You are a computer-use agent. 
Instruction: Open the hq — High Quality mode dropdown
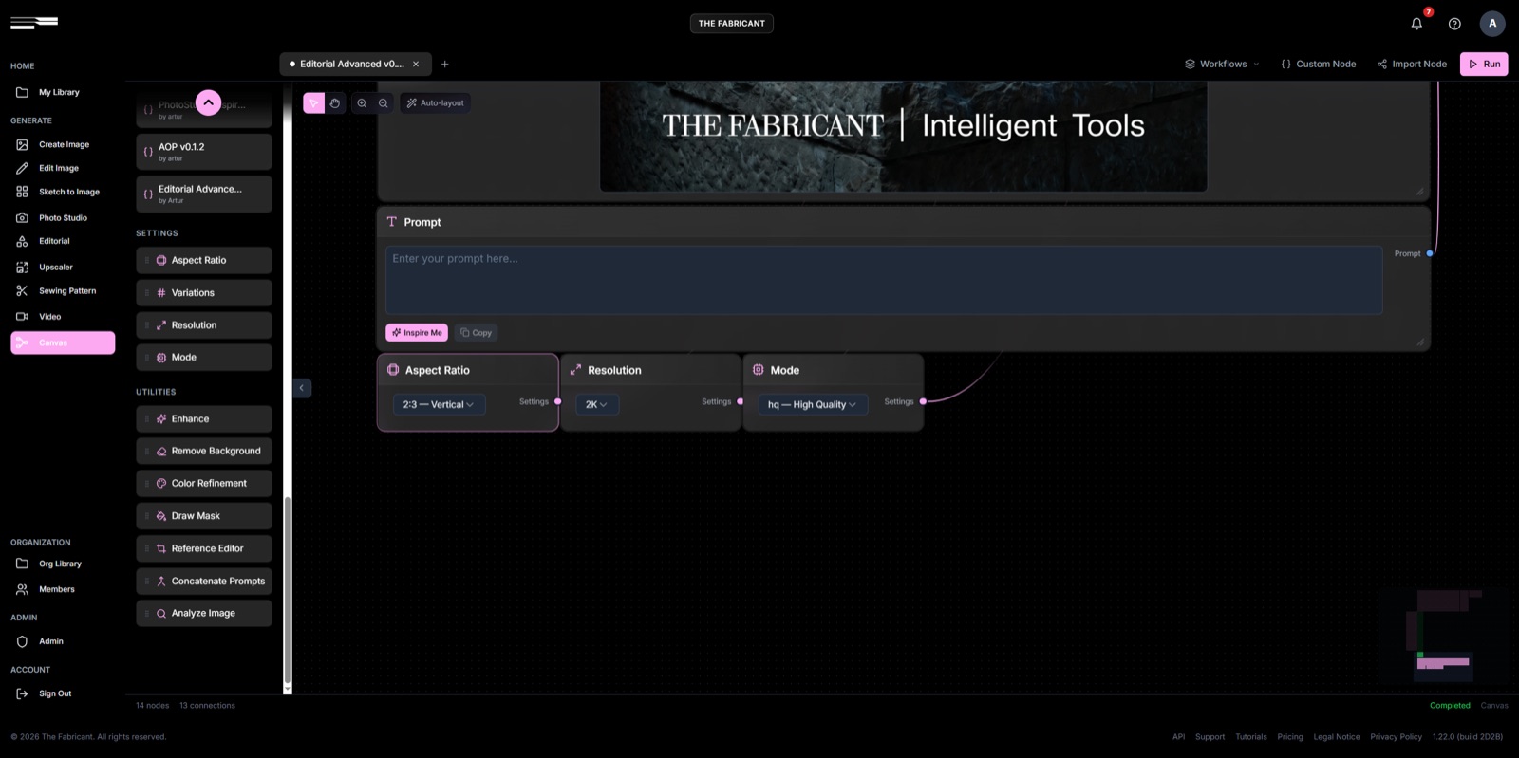click(813, 405)
